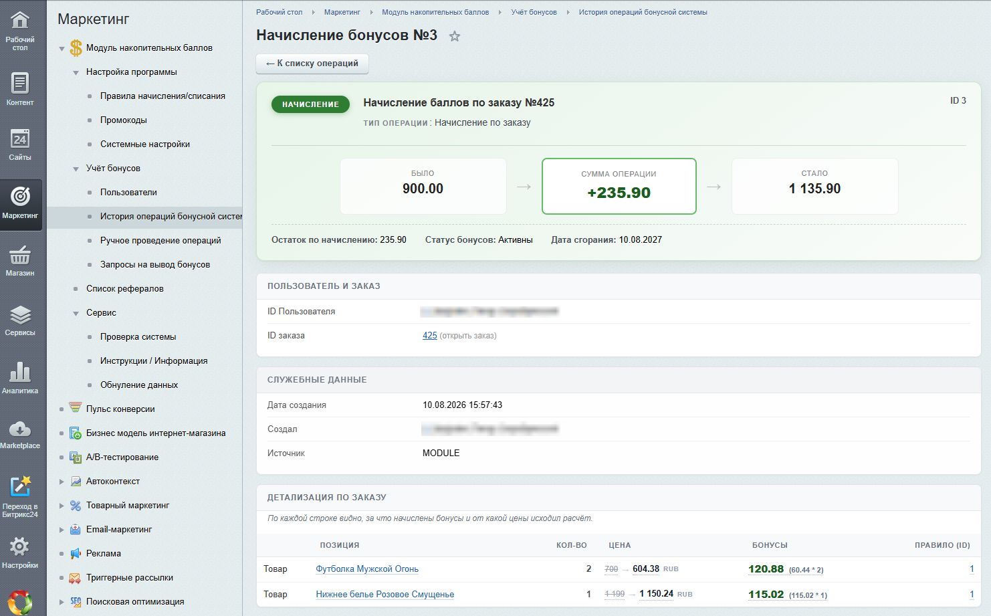This screenshot has height=616, width=991.
Task: Open the Marketplace cloud icon
Action: (20, 429)
